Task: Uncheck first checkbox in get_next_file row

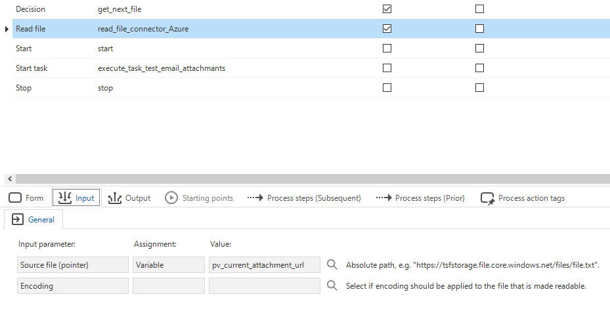Action: click(x=387, y=9)
